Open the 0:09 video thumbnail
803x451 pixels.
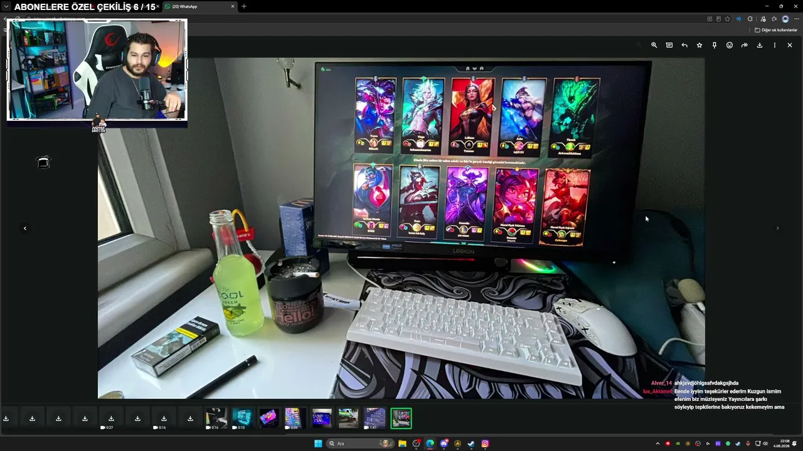coord(295,418)
